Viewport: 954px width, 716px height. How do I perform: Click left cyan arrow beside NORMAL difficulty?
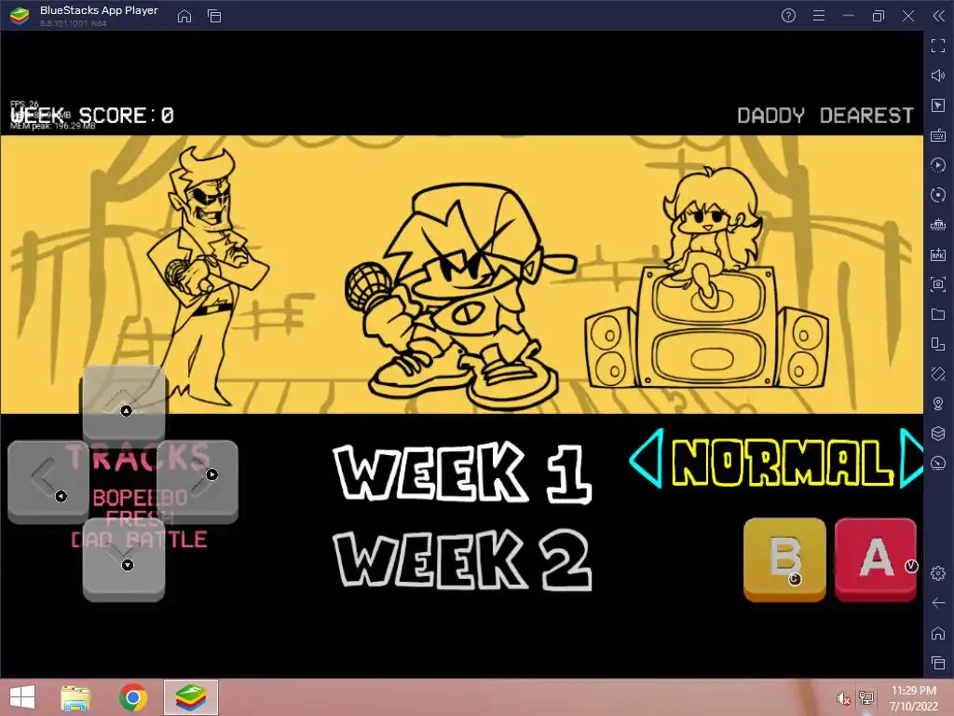pos(647,459)
